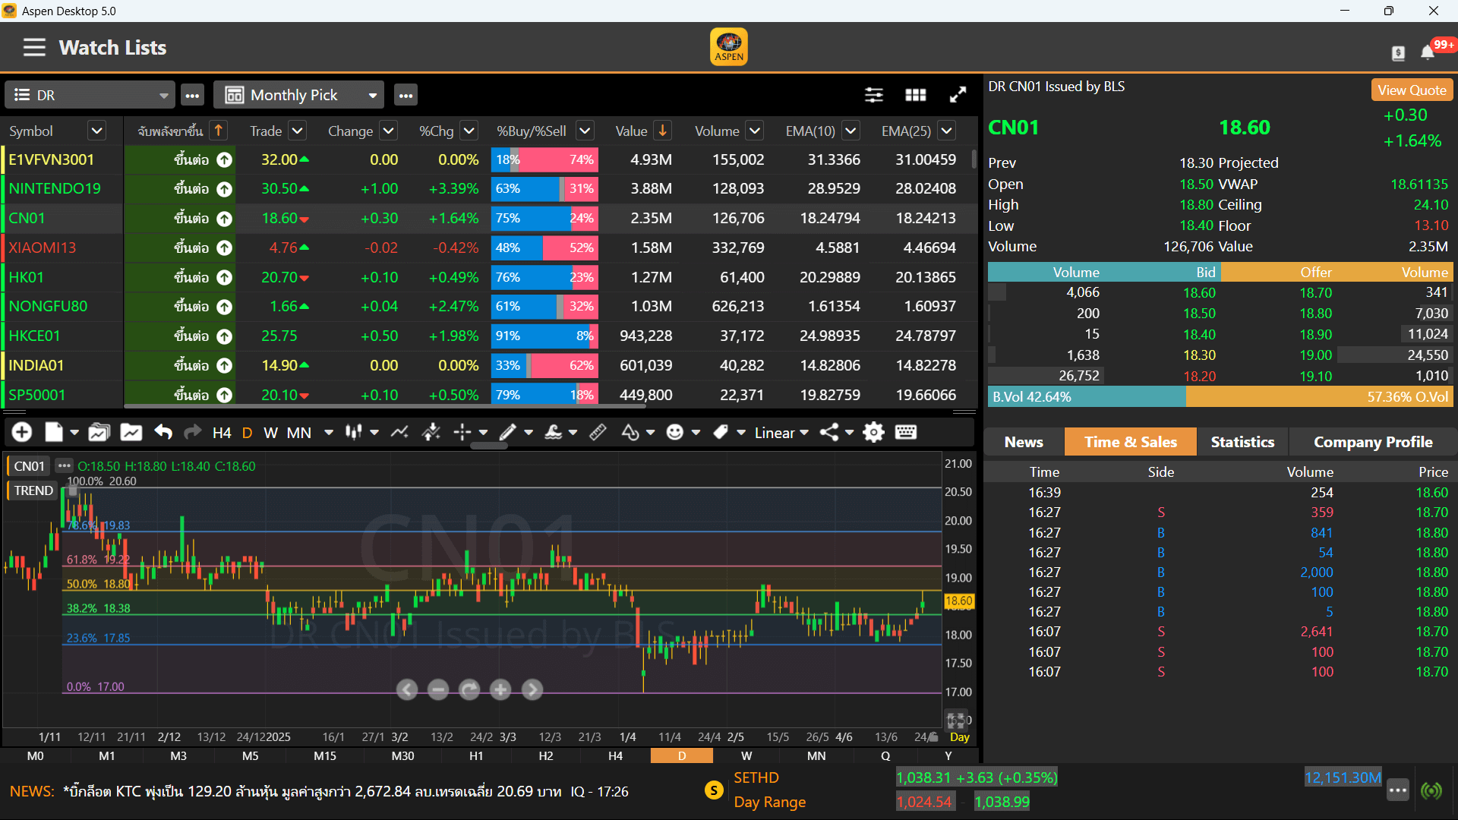Open the keyboard shortcuts icon
This screenshot has width=1458, height=820.
coord(906,432)
